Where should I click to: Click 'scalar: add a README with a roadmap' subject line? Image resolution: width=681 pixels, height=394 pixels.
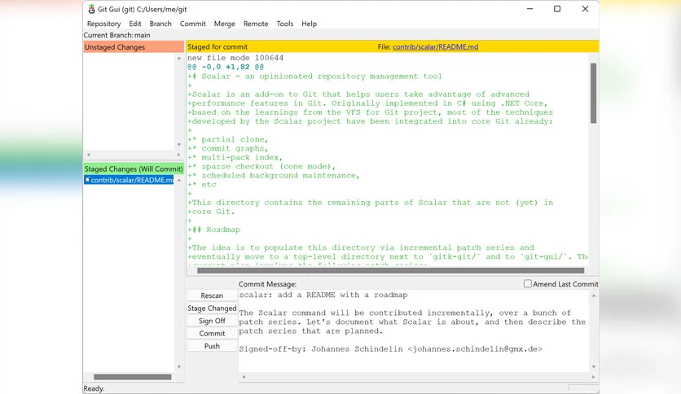click(323, 295)
